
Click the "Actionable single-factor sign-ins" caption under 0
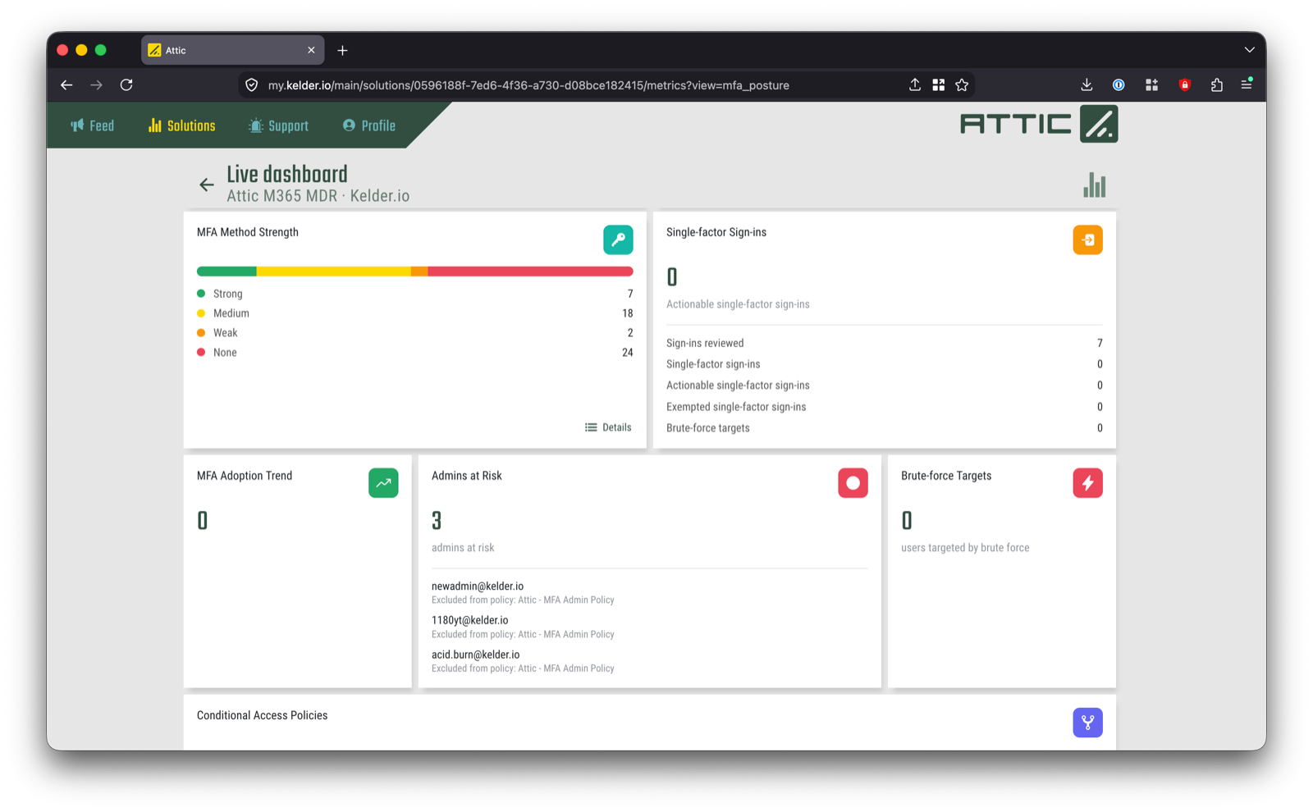[x=738, y=304]
